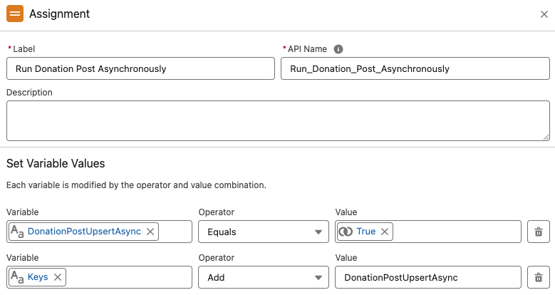This screenshot has height=295, width=555.
Task: Click the boolean icon in True pill
Action: pyautogui.click(x=346, y=232)
